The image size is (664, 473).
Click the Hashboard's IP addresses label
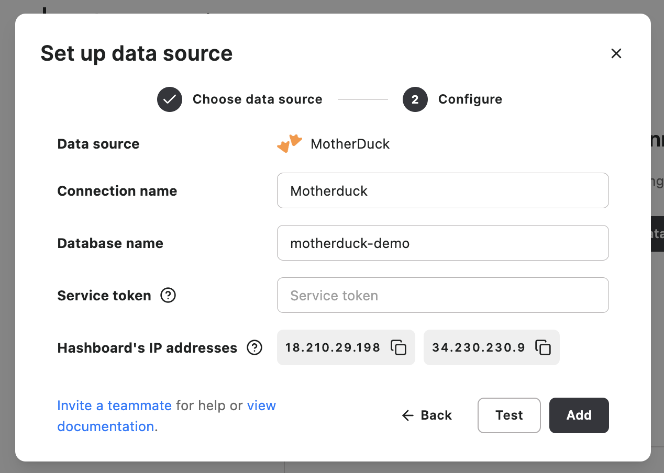point(147,348)
